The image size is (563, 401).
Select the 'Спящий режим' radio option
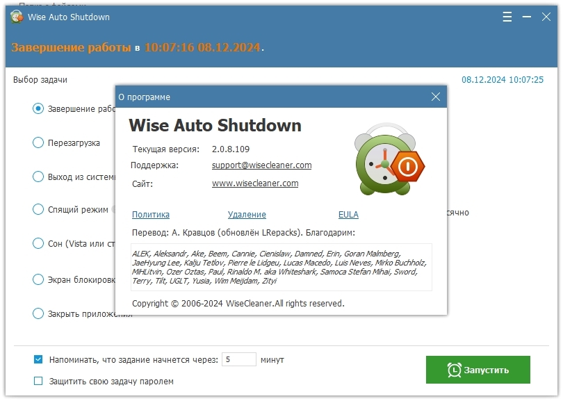point(38,209)
